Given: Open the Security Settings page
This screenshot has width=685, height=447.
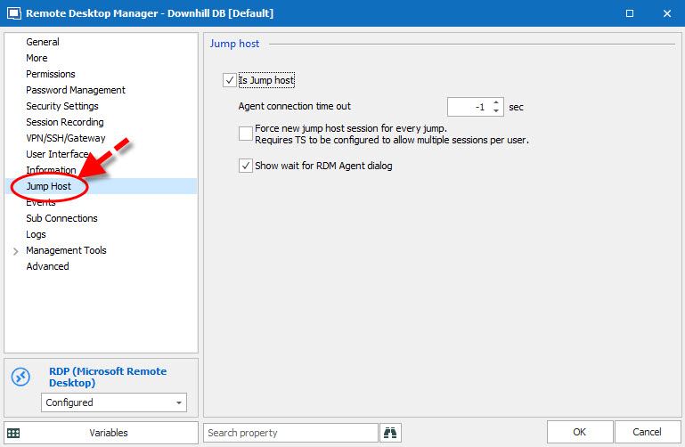Looking at the screenshot, I should click(62, 106).
